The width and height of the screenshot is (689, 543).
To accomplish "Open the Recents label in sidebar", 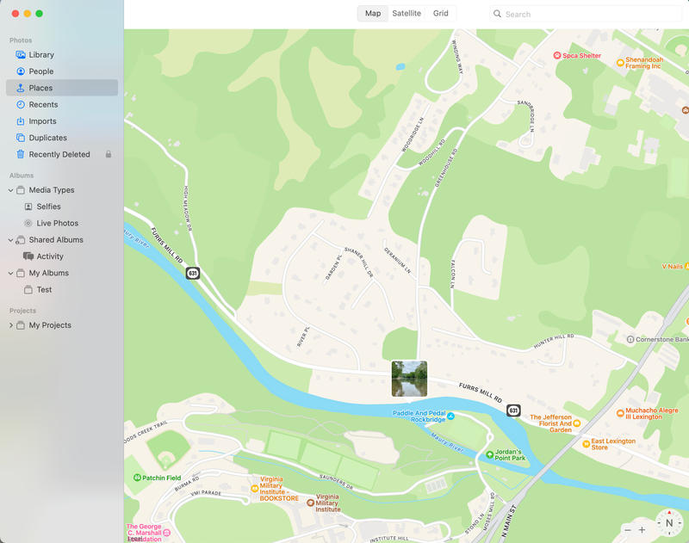I will point(43,104).
